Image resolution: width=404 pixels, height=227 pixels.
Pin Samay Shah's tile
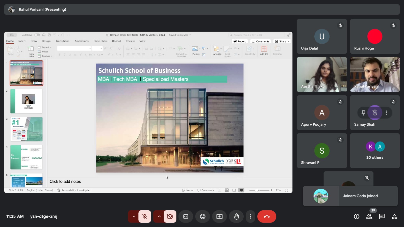(363, 113)
